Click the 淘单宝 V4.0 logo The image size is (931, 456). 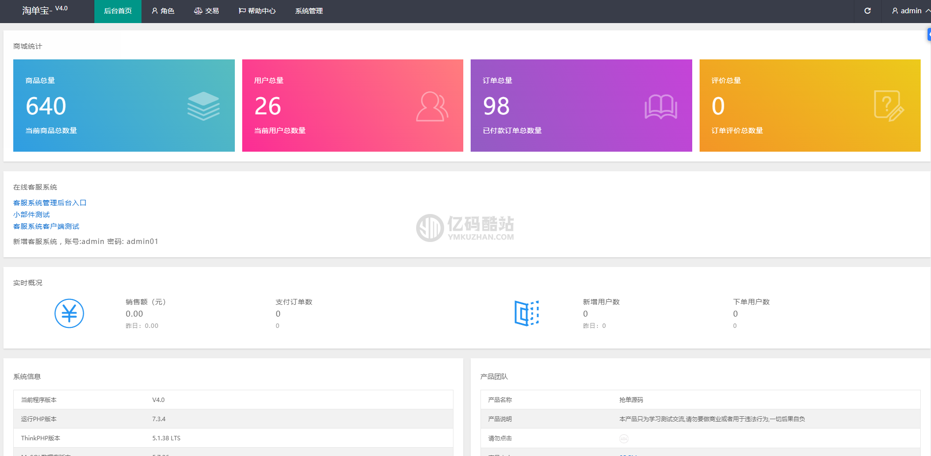tap(45, 10)
